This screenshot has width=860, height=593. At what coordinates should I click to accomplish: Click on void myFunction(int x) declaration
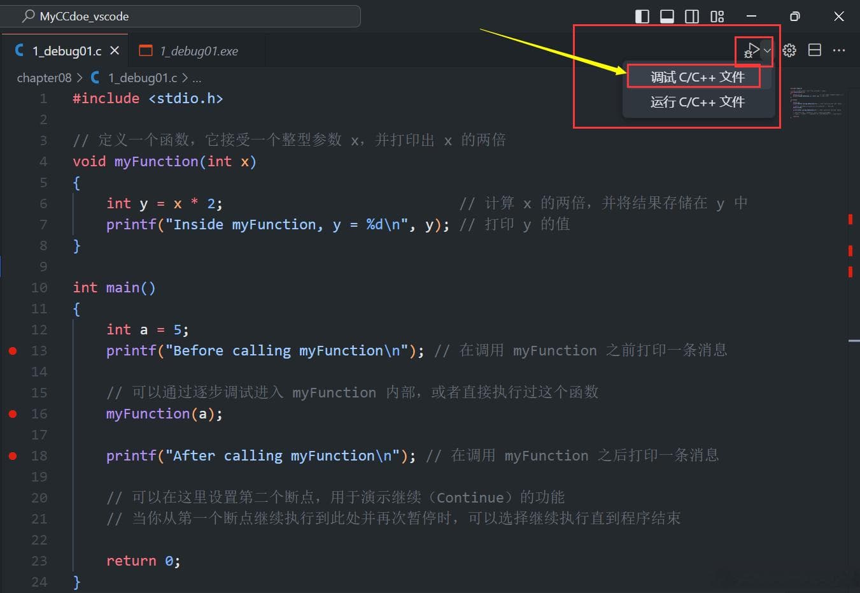165,161
